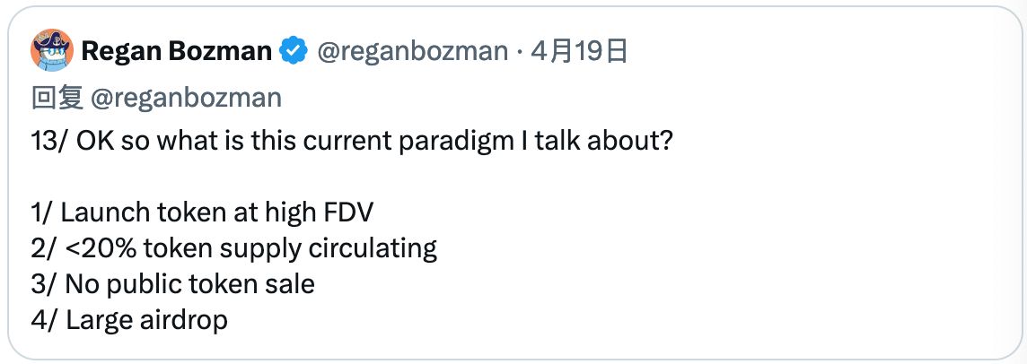Click the @reganbozman mention after 回复
Screen dimensions: 1027x364
186,98
